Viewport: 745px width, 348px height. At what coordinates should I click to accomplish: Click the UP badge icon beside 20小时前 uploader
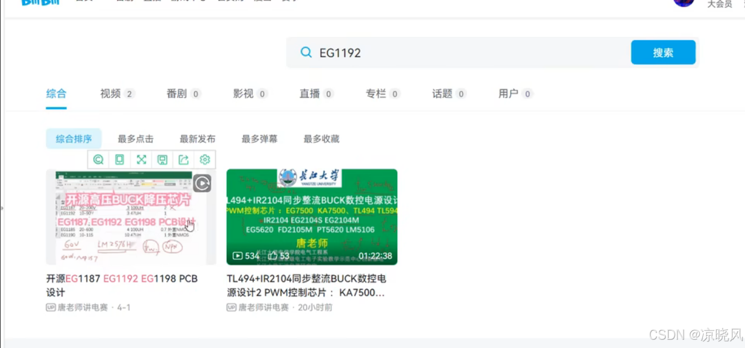pos(232,307)
